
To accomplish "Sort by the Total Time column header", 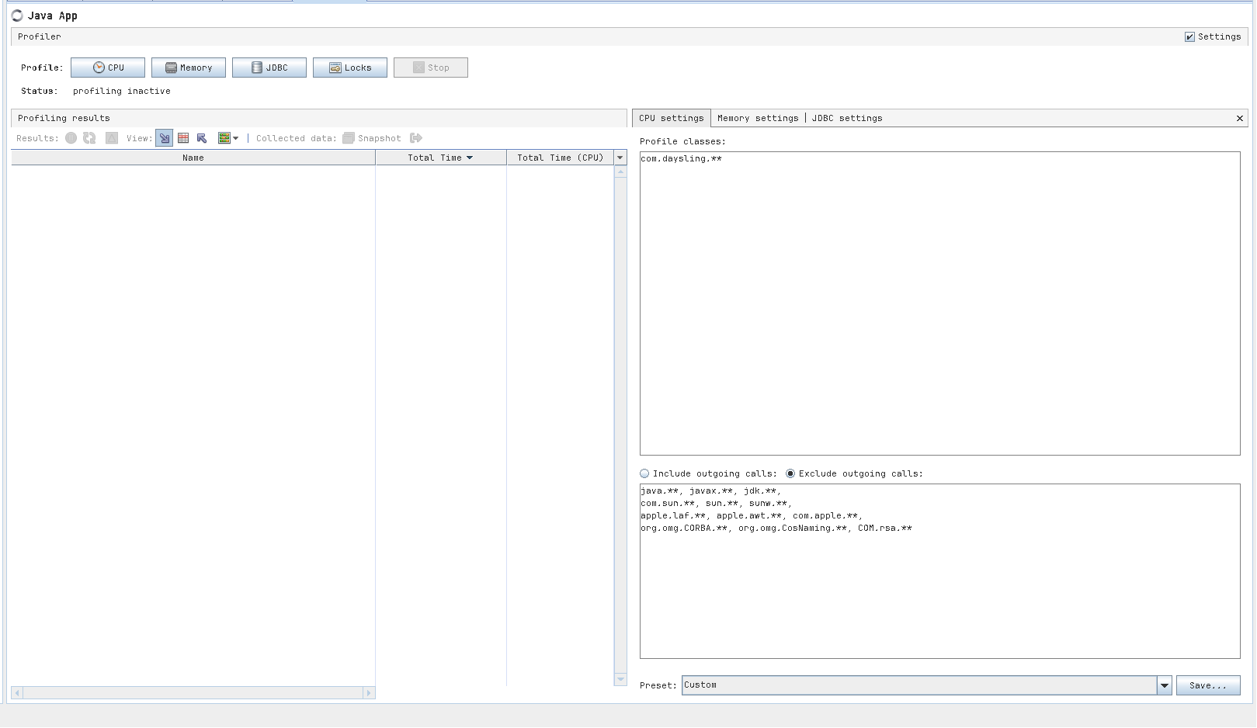I will tap(441, 158).
